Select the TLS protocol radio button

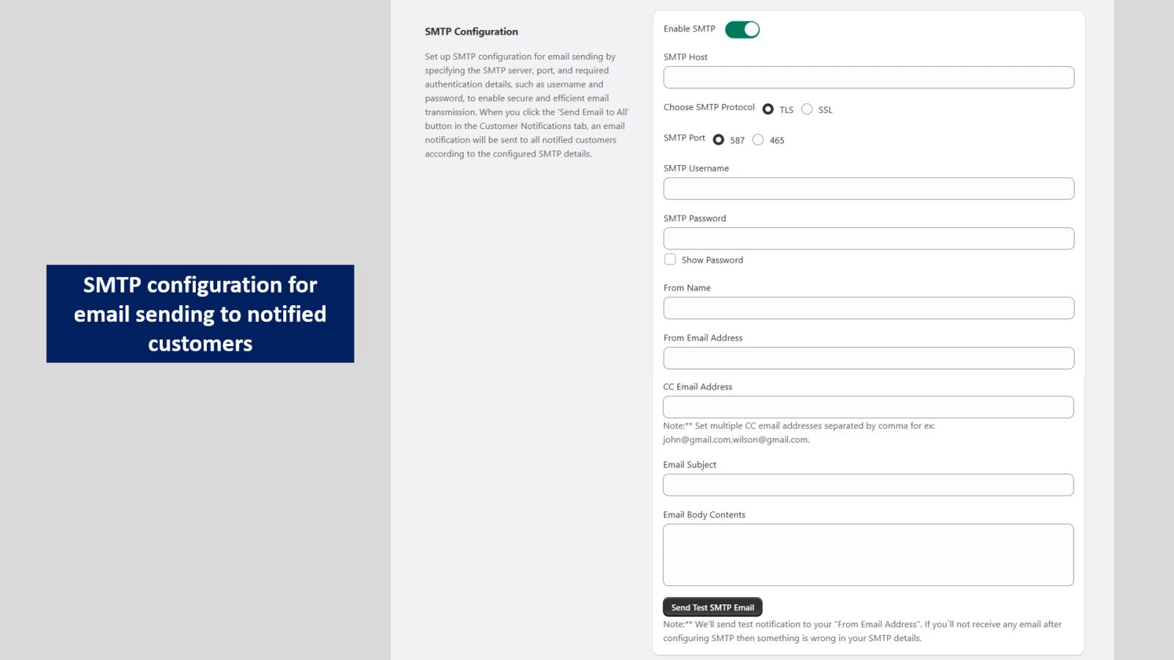768,109
